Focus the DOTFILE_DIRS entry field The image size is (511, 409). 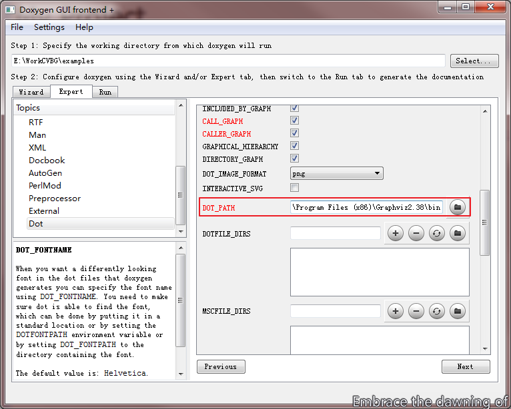coord(336,233)
